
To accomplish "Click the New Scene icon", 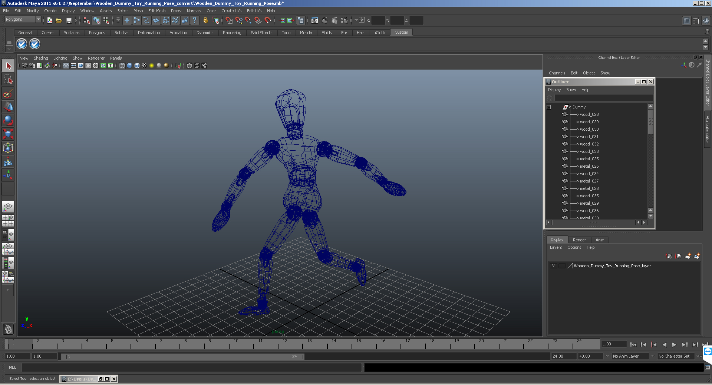I will pos(49,20).
